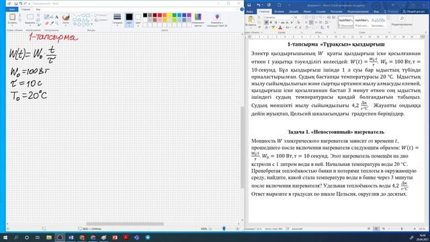Screen dimensions: 430x242
Task: Switch to the Mailings tab in Word
Action: 336,11
